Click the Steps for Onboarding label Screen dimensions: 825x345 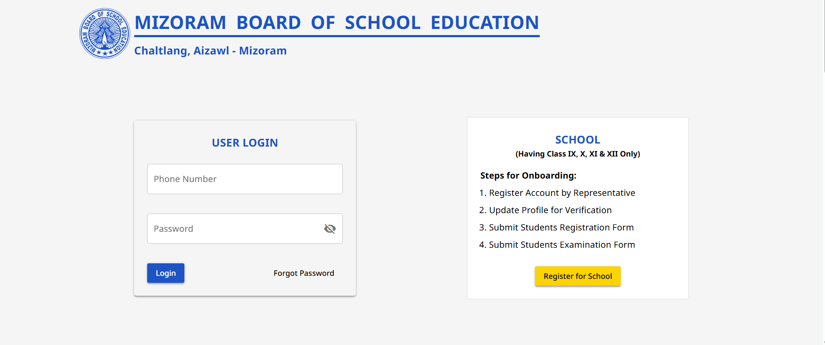pyautogui.click(x=529, y=176)
